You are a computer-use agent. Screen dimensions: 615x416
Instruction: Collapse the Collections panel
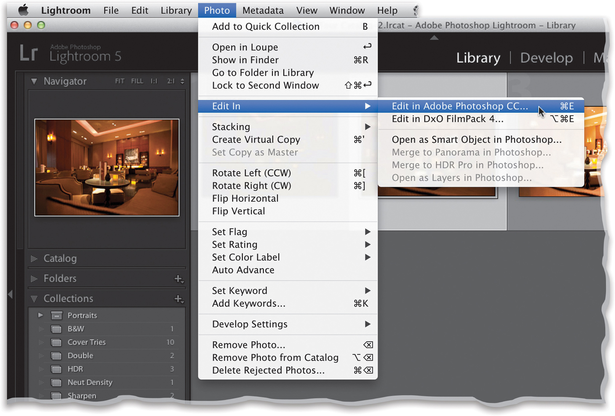pyautogui.click(x=34, y=299)
